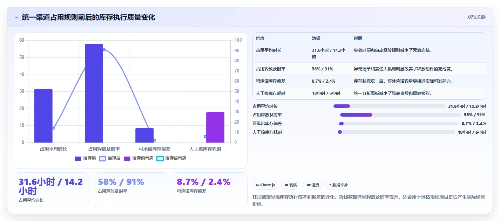The width and height of the screenshot is (500, 221).
Task: Click the 31.6小时 / 14.2小时 data card
Action: [x=52, y=190]
